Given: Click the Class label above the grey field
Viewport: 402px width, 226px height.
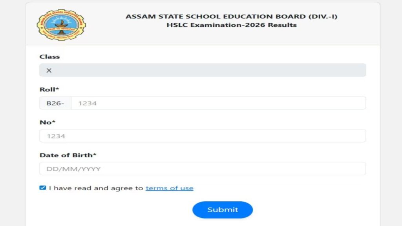Looking at the screenshot, I should tap(50, 56).
